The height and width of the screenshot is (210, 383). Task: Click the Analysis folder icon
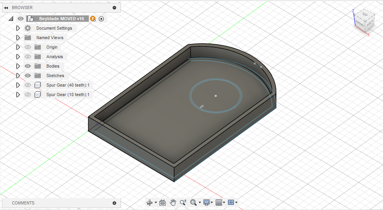[38, 57]
